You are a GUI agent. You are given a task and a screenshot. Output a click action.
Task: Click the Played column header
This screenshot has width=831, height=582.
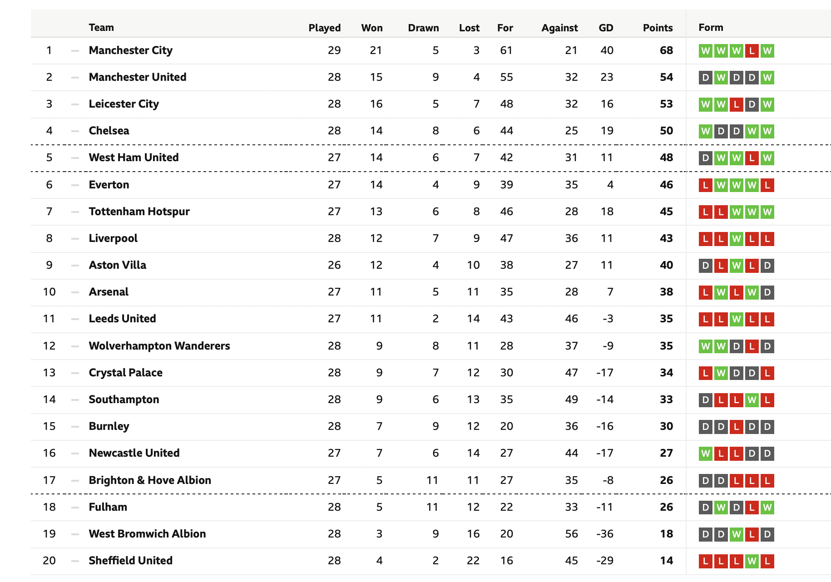click(325, 28)
